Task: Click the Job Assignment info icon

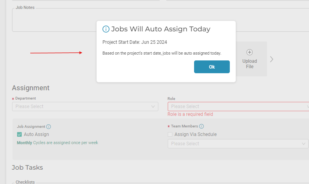Action: tap(49, 127)
